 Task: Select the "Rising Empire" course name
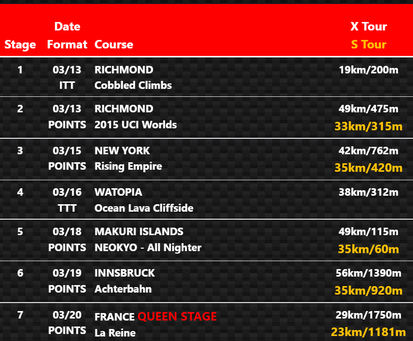point(128,166)
